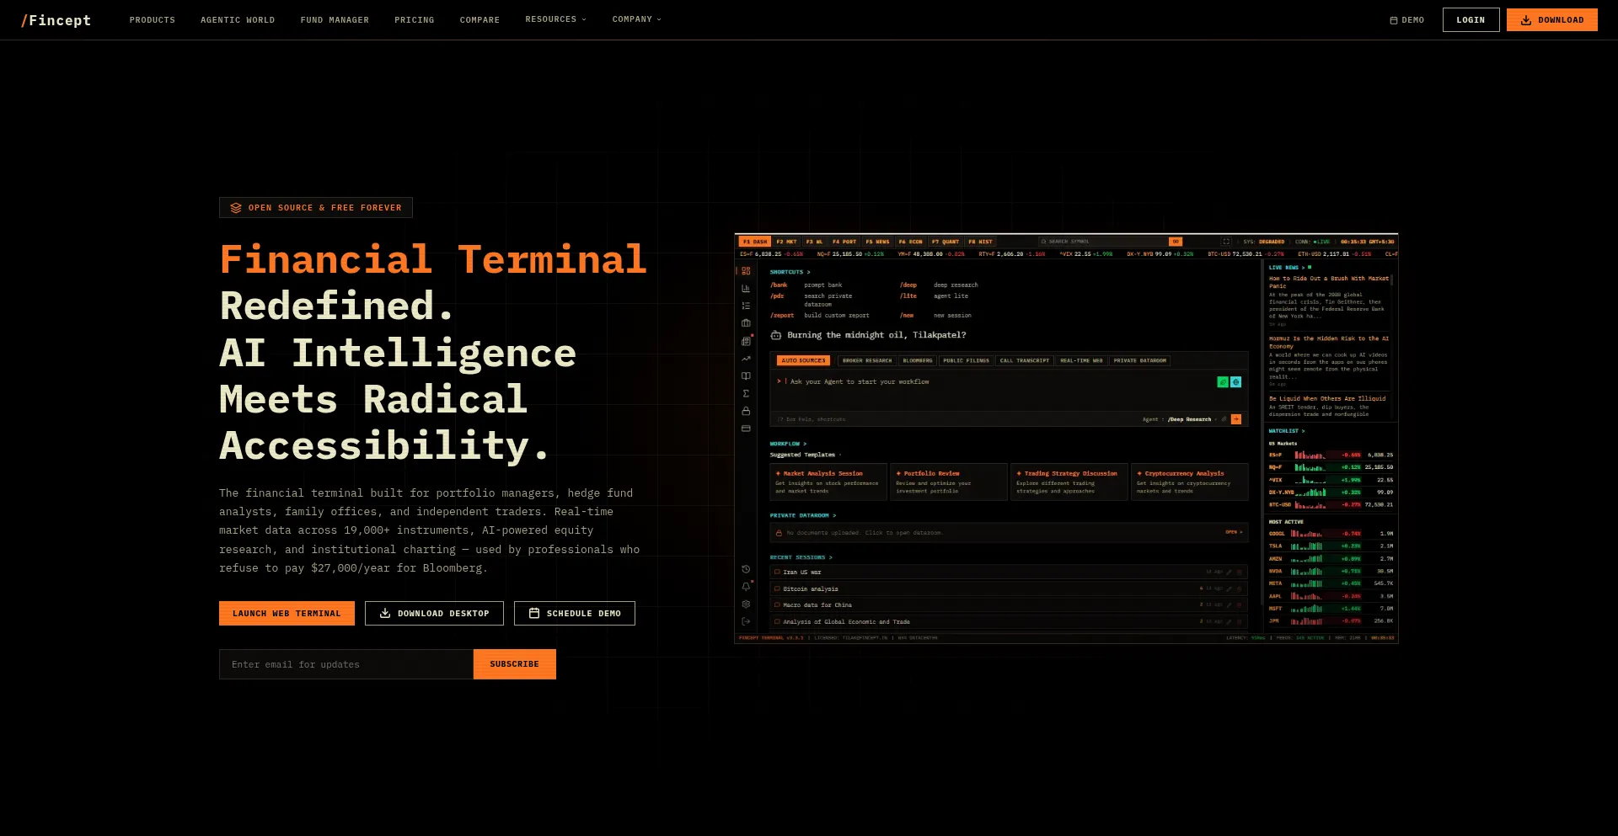Screen dimensions: 1618x836
Task: Open the notifications bell in terminal sidebar
Action: (746, 587)
